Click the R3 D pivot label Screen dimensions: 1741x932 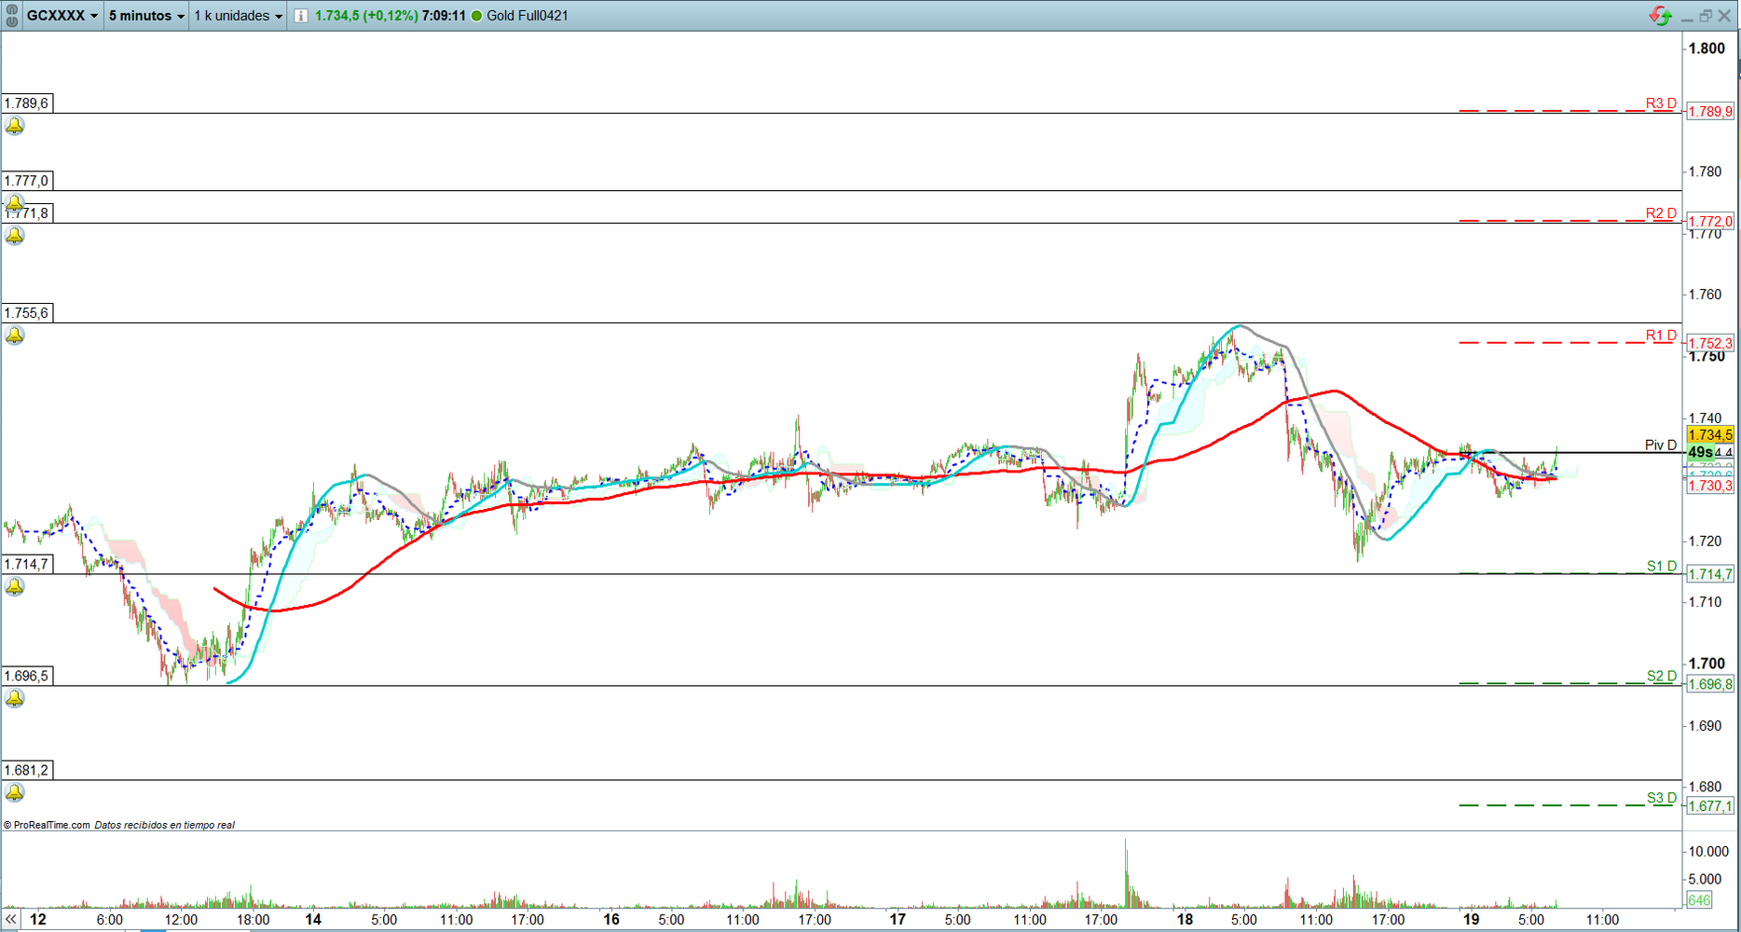(x=1661, y=103)
